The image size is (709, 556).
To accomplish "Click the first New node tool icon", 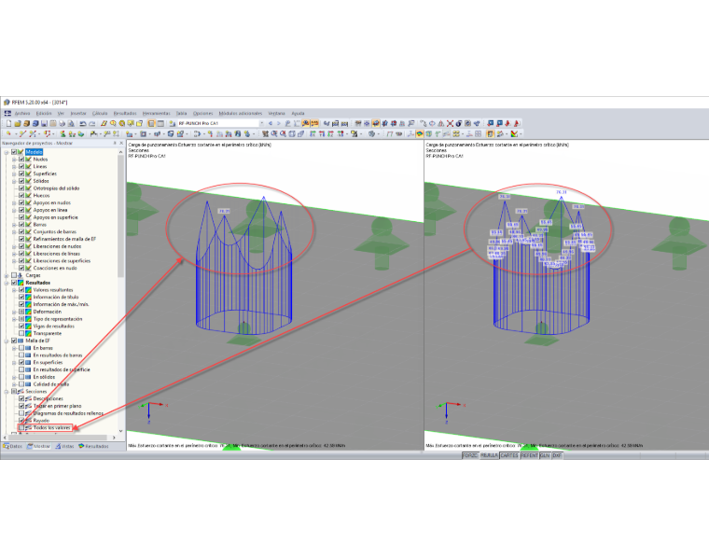I will 8,133.
